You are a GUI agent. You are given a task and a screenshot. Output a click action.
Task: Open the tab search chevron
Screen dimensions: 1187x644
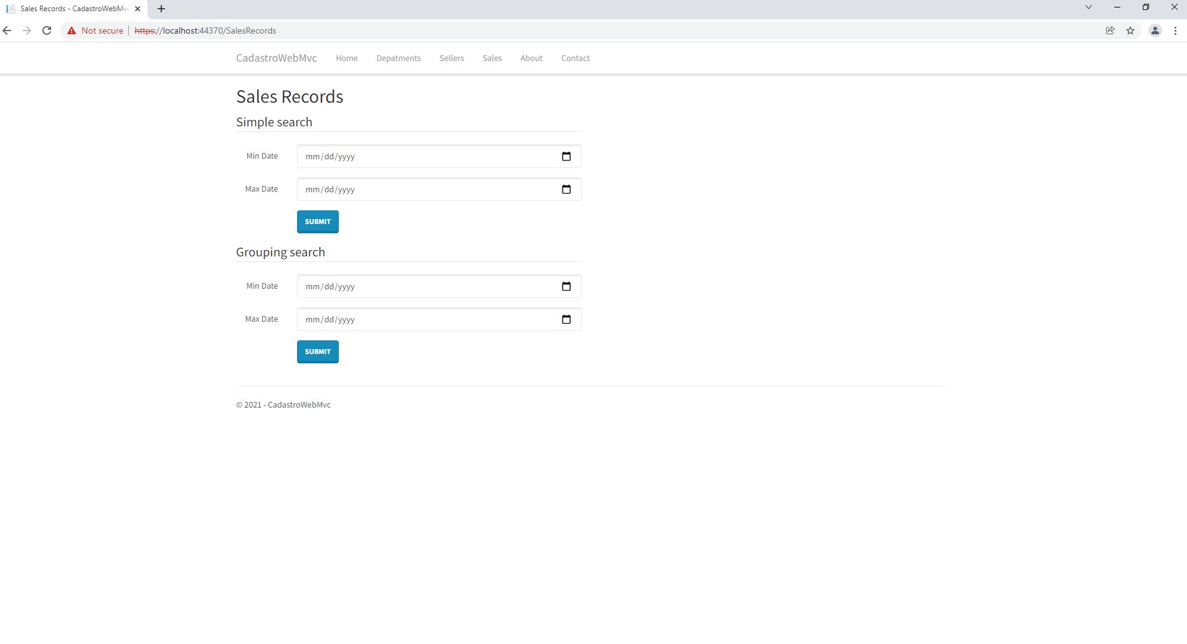click(x=1089, y=7)
